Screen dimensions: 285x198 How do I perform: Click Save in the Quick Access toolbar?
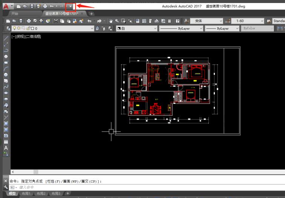[32, 6]
